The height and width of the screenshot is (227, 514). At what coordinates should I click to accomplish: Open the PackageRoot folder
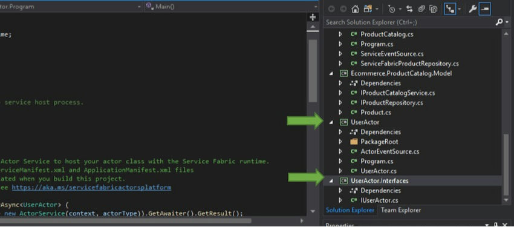click(x=379, y=142)
